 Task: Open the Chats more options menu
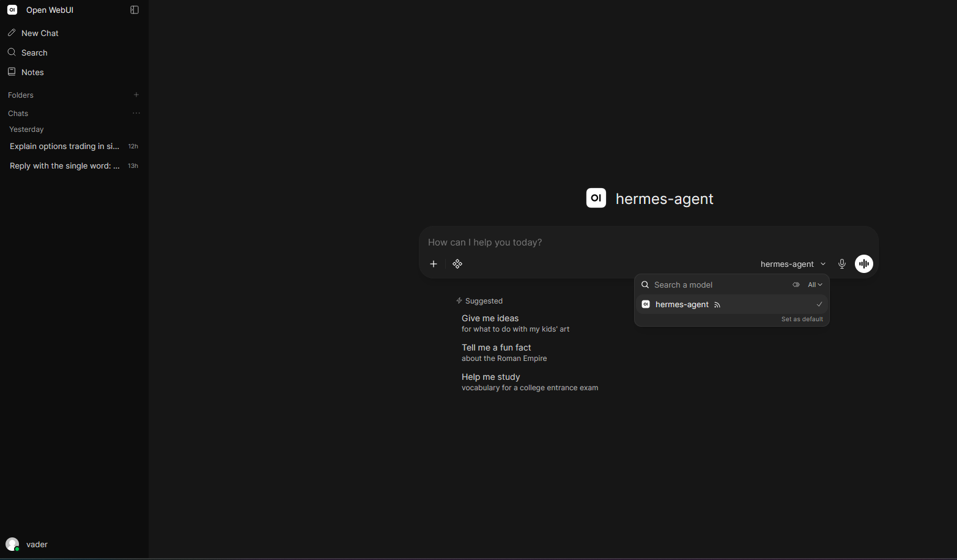pos(136,113)
